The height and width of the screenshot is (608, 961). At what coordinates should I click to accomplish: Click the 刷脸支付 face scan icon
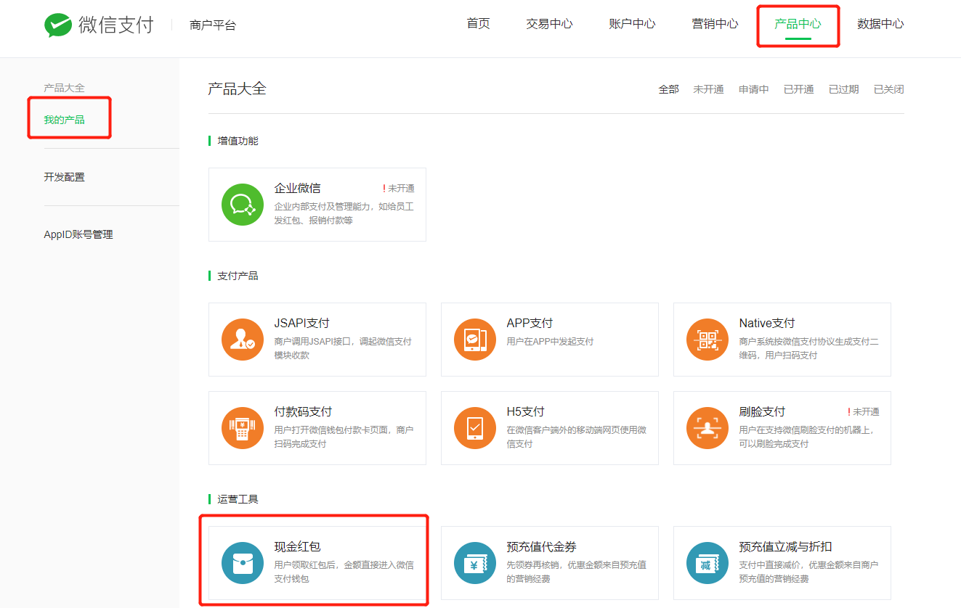tap(707, 428)
